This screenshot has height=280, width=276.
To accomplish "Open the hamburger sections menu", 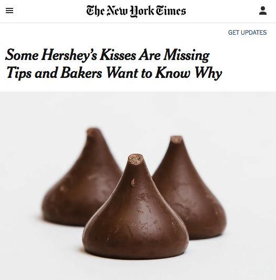I will [x=9, y=11].
